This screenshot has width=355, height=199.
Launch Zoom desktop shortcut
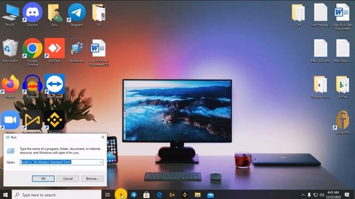click(x=10, y=121)
